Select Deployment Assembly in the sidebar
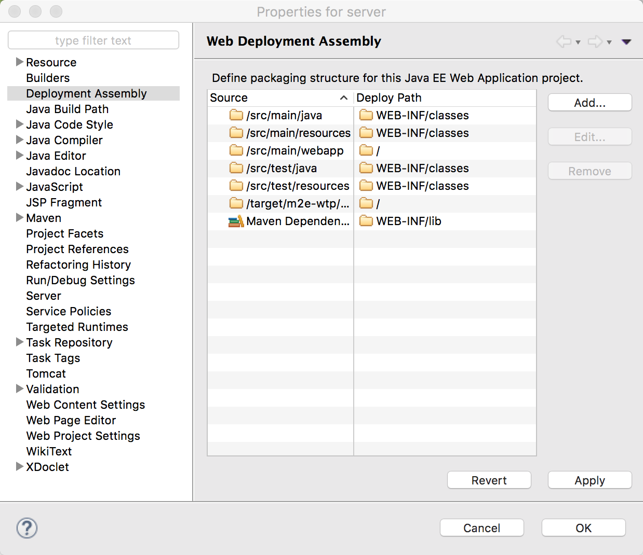The image size is (643, 555). pos(93,93)
